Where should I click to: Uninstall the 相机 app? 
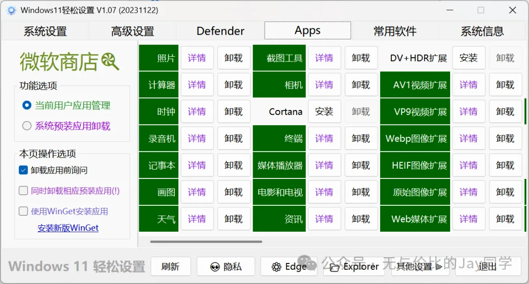361,85
